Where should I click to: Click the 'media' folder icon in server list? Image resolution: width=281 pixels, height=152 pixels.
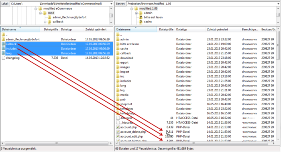[118, 95]
